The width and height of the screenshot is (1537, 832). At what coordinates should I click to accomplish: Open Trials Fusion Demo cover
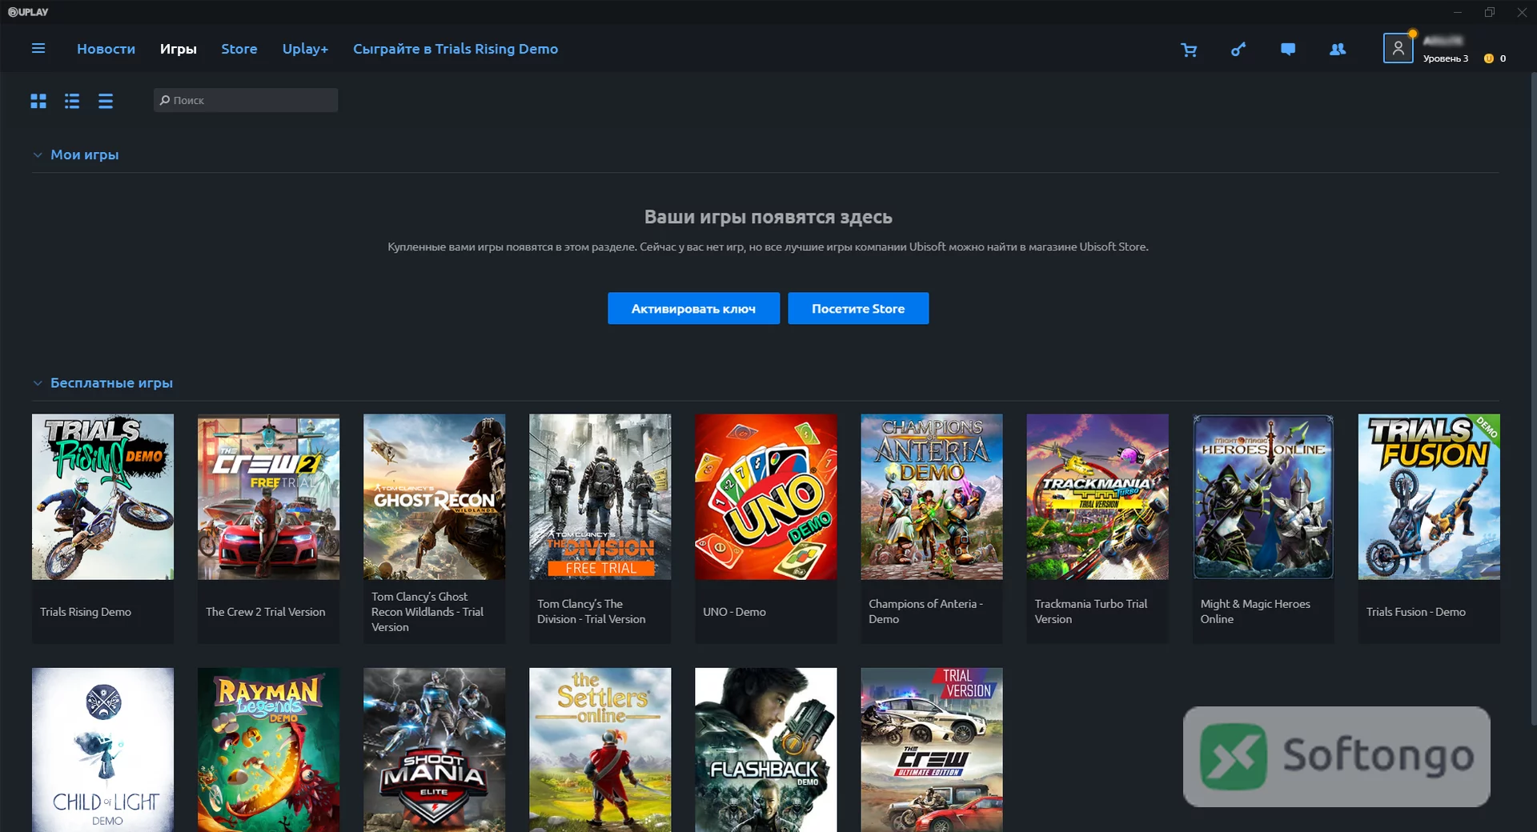coord(1429,496)
